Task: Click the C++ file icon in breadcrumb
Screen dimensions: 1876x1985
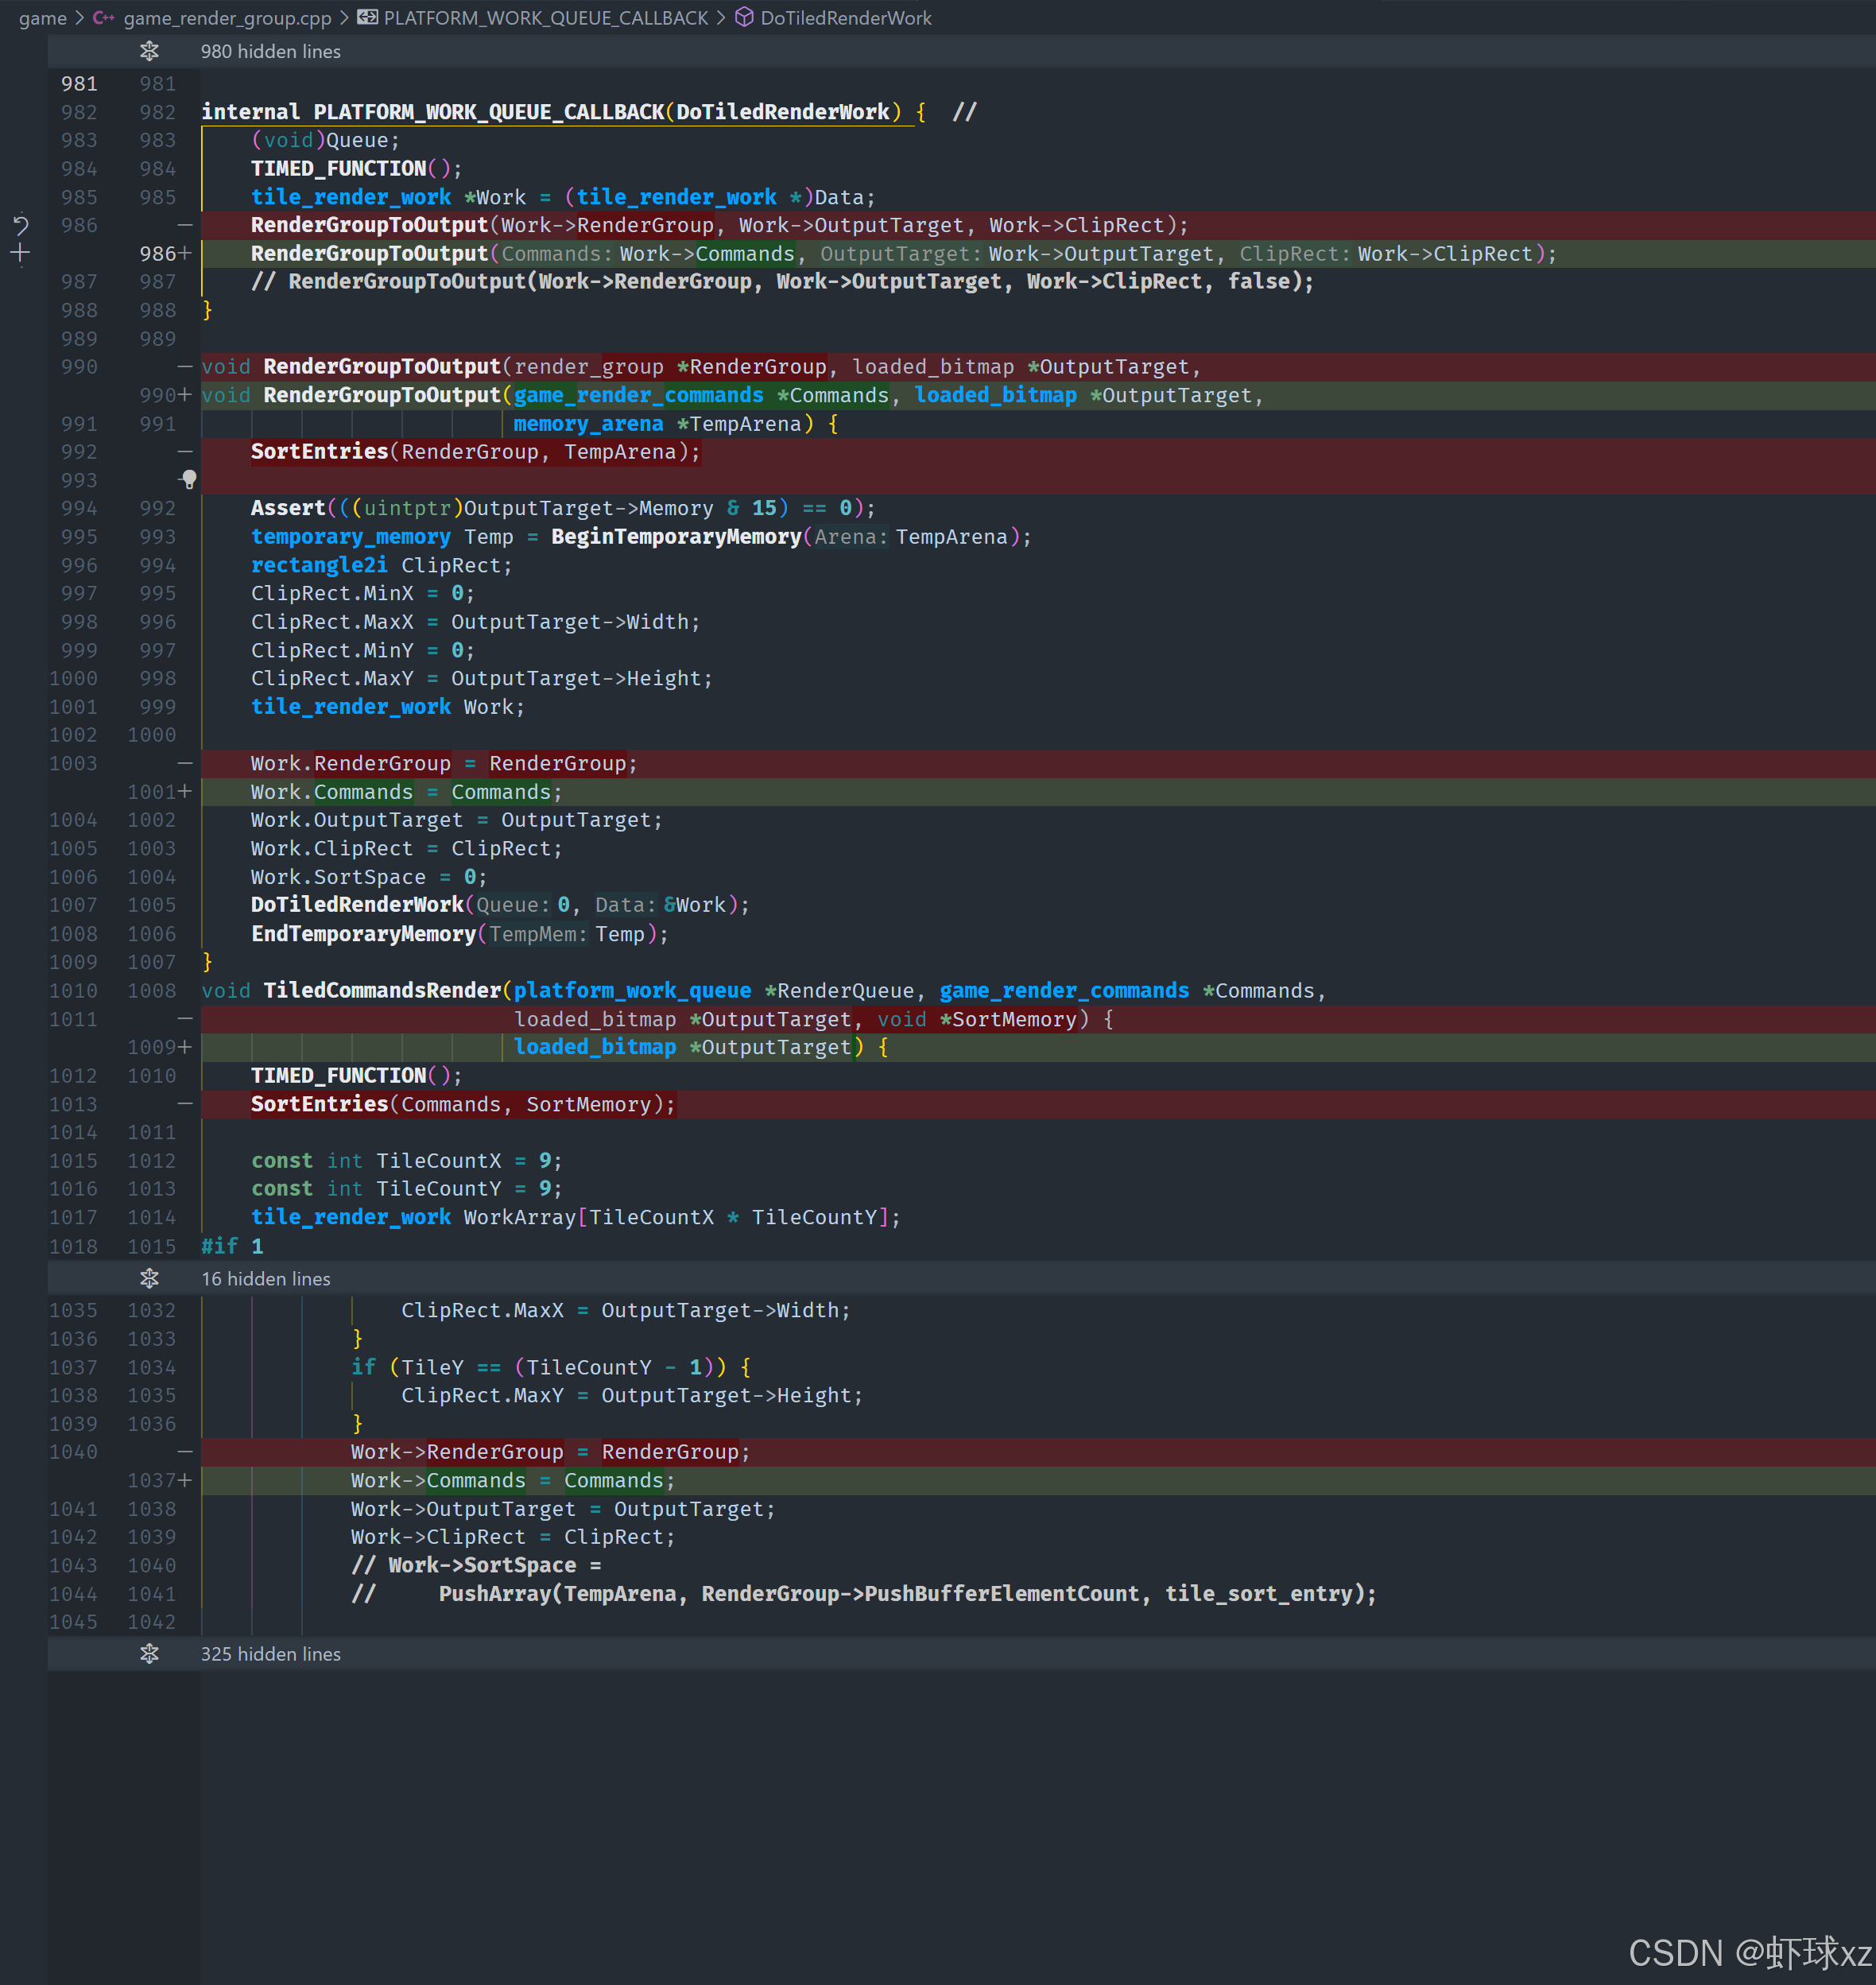Action: [x=104, y=18]
